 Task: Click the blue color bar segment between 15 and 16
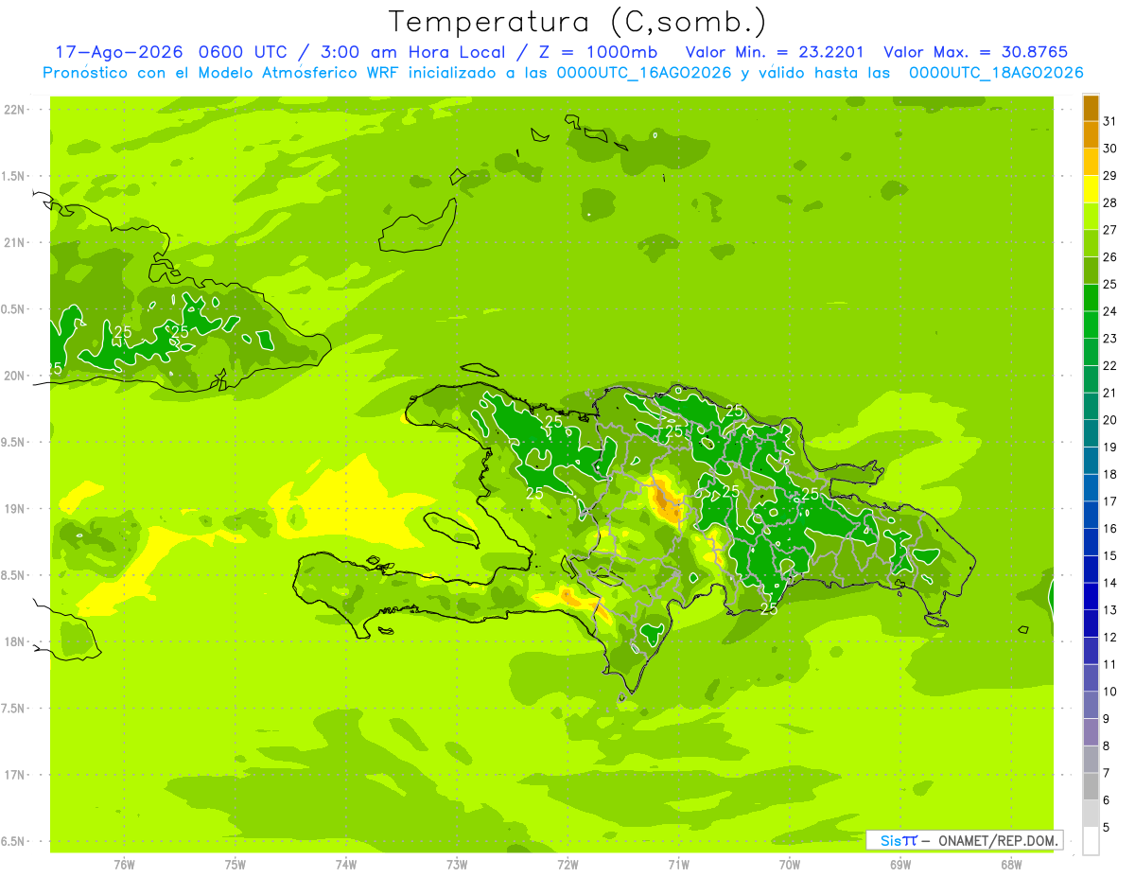pos(1091,542)
